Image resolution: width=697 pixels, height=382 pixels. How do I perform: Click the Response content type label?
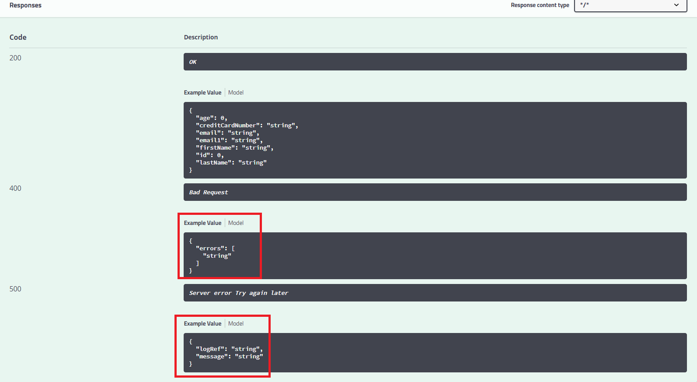(540, 5)
